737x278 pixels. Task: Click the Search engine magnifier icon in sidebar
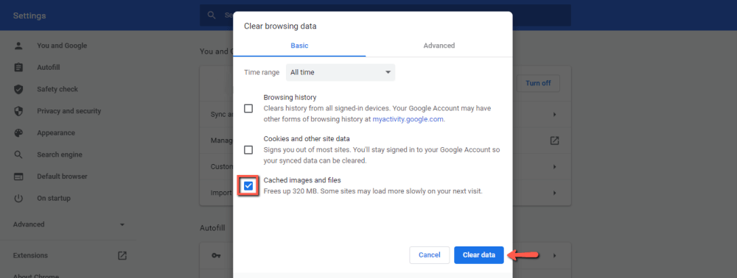[x=18, y=154]
